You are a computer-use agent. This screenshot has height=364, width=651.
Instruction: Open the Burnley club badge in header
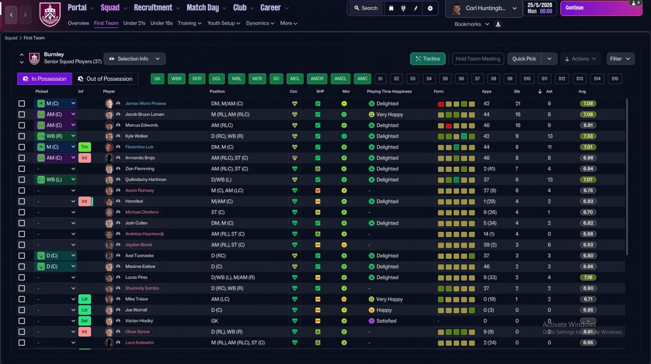tap(49, 14)
